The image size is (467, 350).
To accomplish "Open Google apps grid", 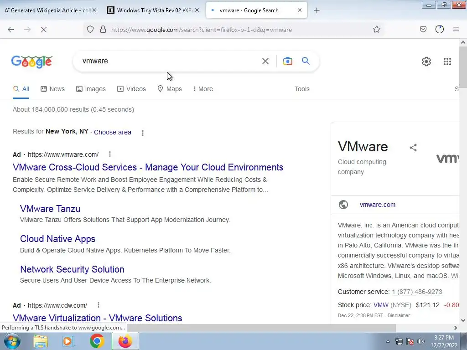I will 447,62.
